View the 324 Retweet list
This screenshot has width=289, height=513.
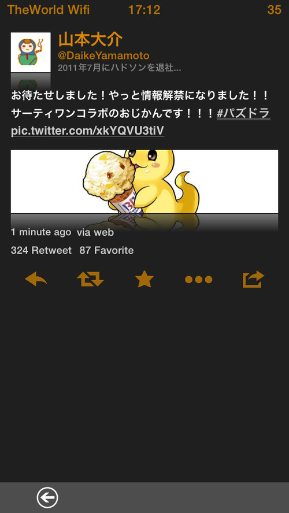click(x=41, y=251)
